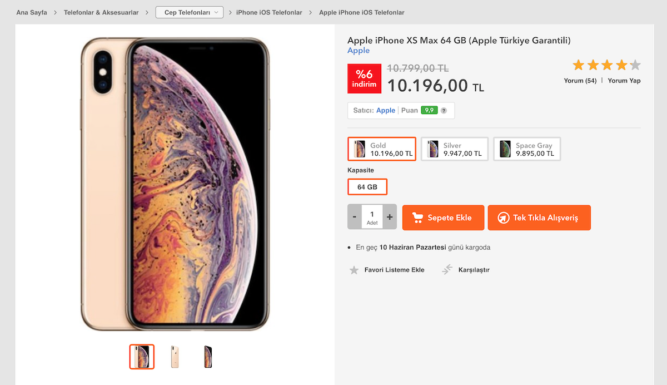Go to Ana Sayfa breadcrumb
667x385 pixels.
pyautogui.click(x=32, y=12)
